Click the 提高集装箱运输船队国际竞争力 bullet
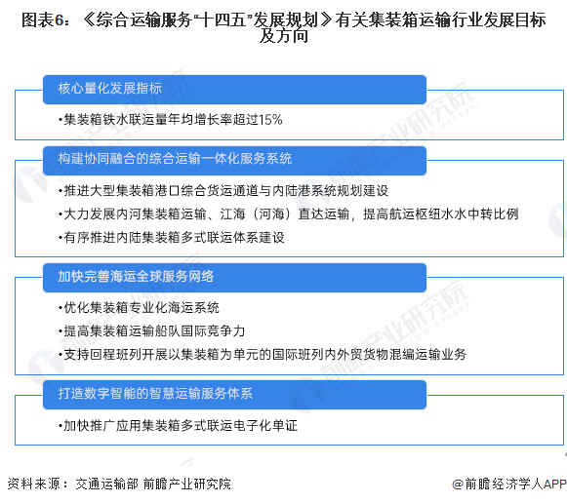 pyautogui.click(x=151, y=330)
